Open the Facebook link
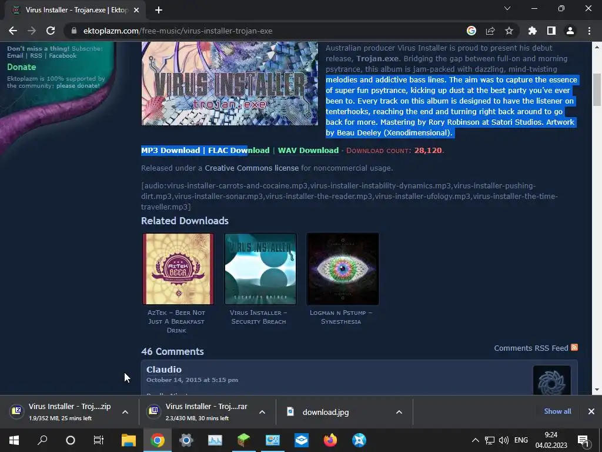Image resolution: width=602 pixels, height=452 pixels. pyautogui.click(x=62, y=56)
